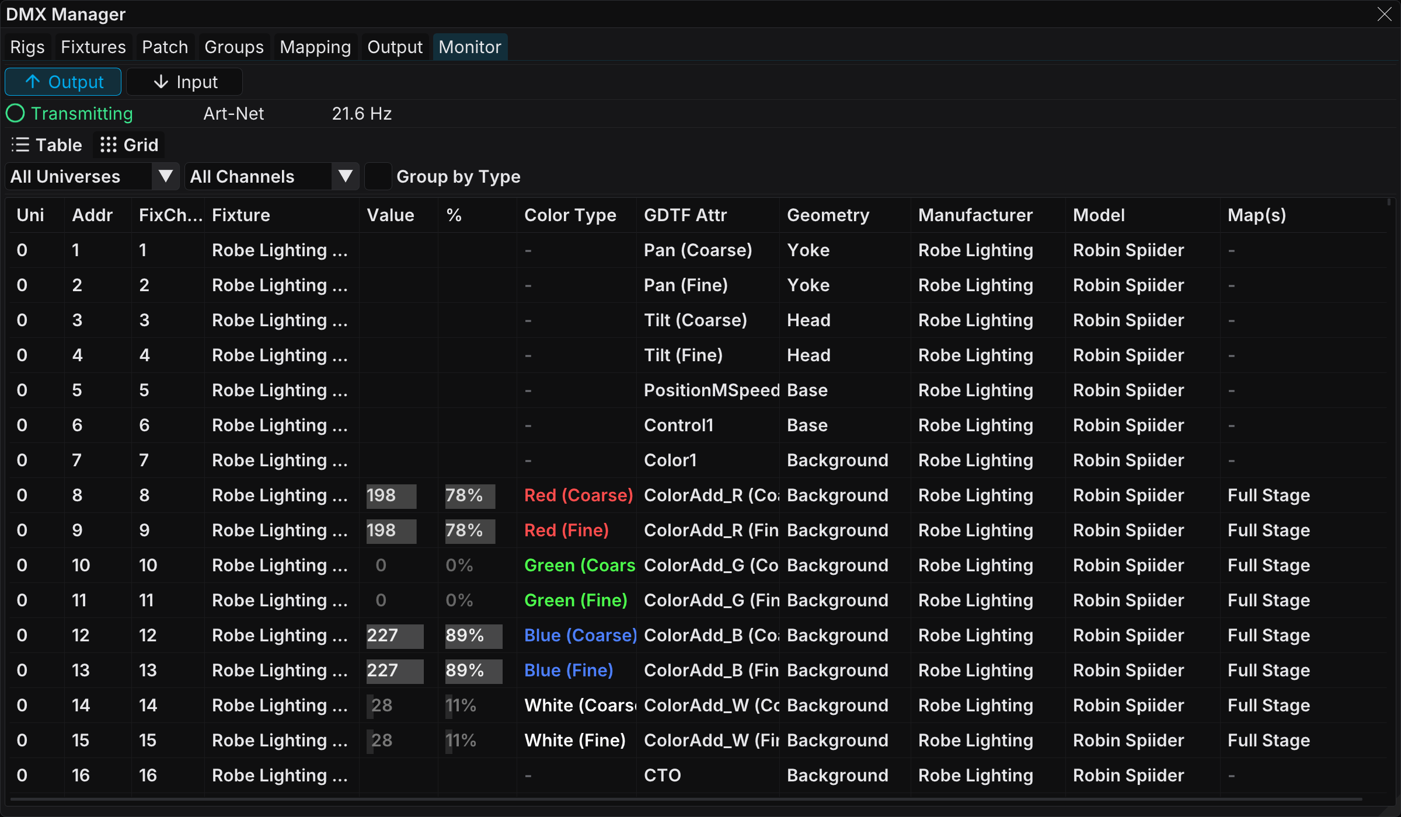Click the Control1 attribute cell
1401x817 pixels.
point(678,425)
